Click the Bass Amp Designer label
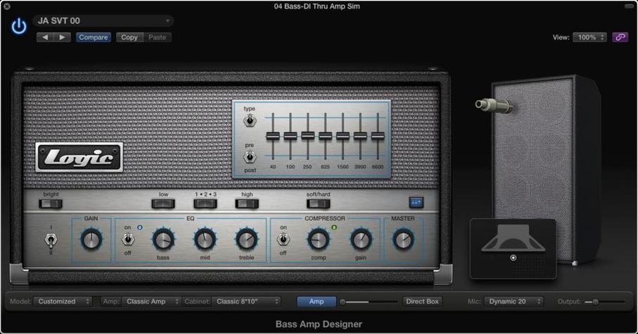The width and height of the screenshot is (638, 334). [x=319, y=324]
